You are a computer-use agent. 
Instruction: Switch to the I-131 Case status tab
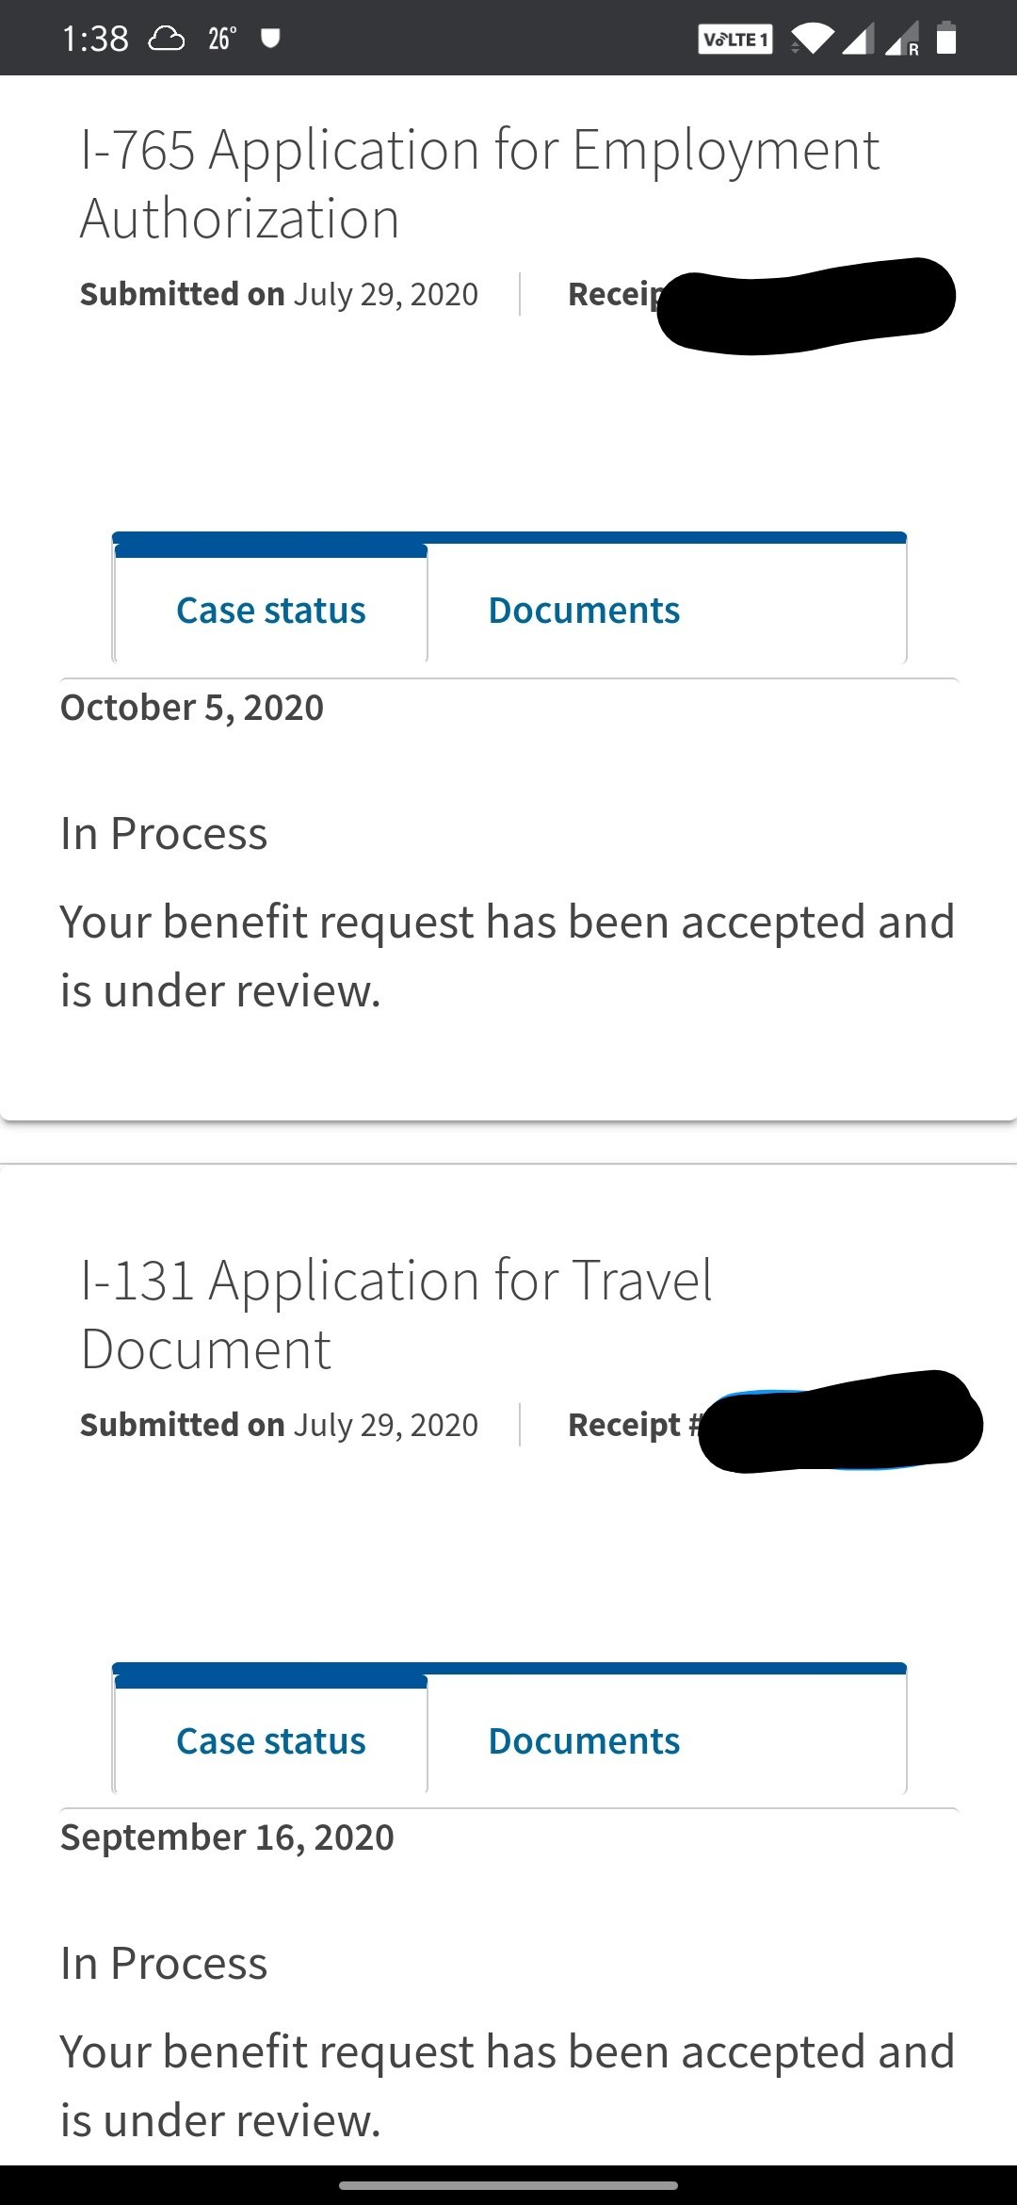pyautogui.click(x=270, y=1740)
